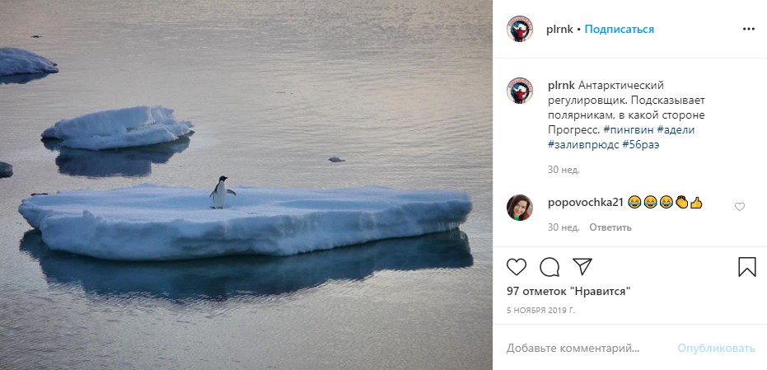The image size is (767, 370).
Task: Reply to comment via Ответить
Action: coord(609,227)
